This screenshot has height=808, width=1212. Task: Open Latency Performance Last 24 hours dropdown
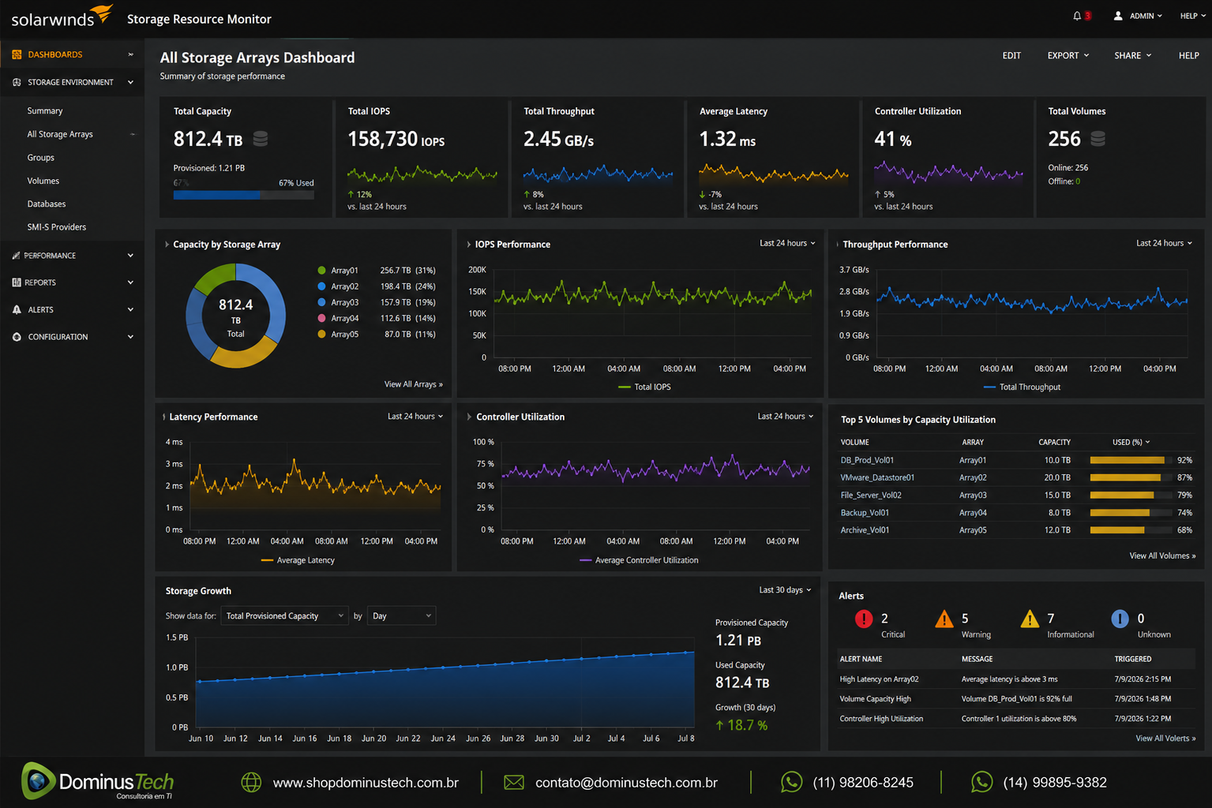[415, 416]
